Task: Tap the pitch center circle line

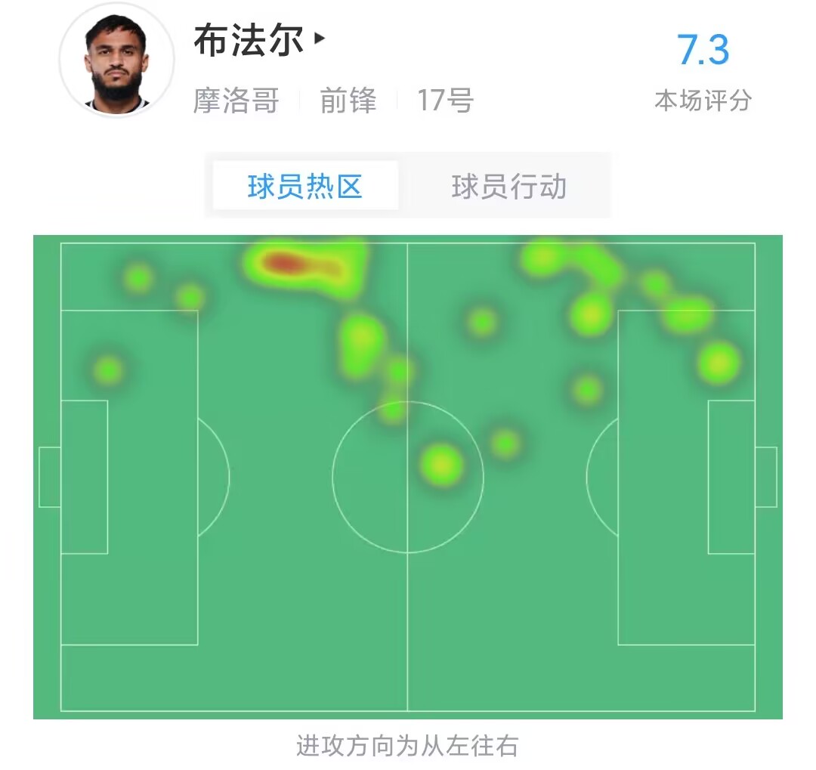Action: coord(333,477)
